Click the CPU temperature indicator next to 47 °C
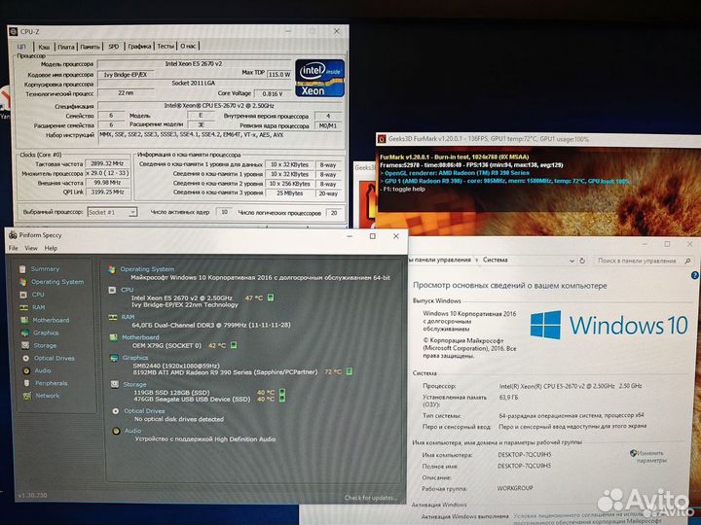This screenshot has height=525, width=701. [x=271, y=297]
